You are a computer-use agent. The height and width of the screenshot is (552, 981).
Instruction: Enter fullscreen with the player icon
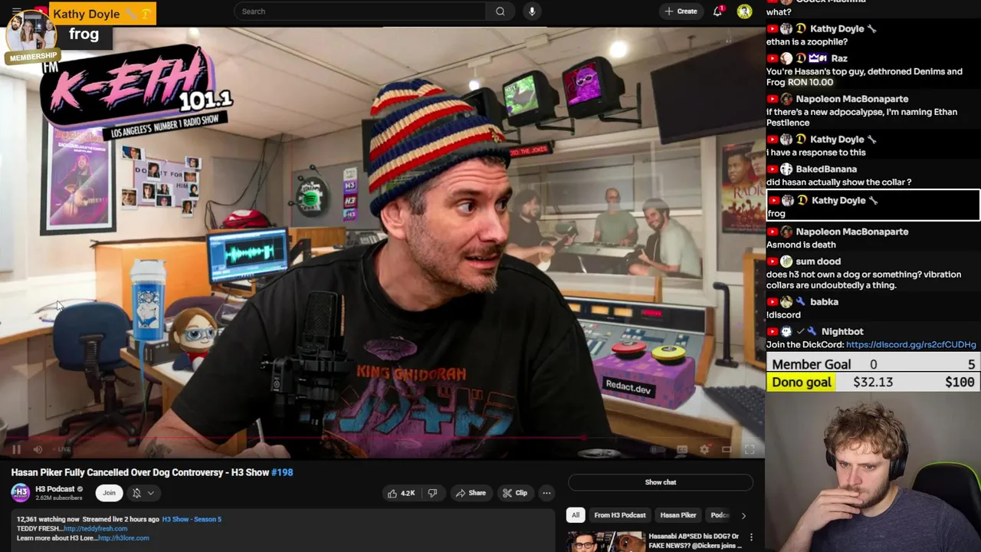click(750, 449)
